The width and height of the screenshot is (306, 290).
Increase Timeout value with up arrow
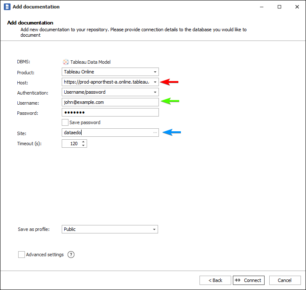pyautogui.click(x=83, y=141)
